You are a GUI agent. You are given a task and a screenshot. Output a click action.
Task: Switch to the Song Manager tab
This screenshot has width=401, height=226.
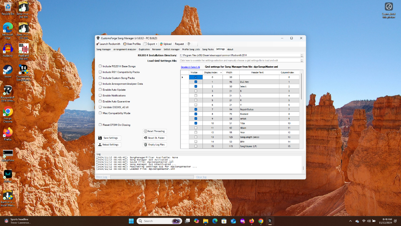click(104, 49)
